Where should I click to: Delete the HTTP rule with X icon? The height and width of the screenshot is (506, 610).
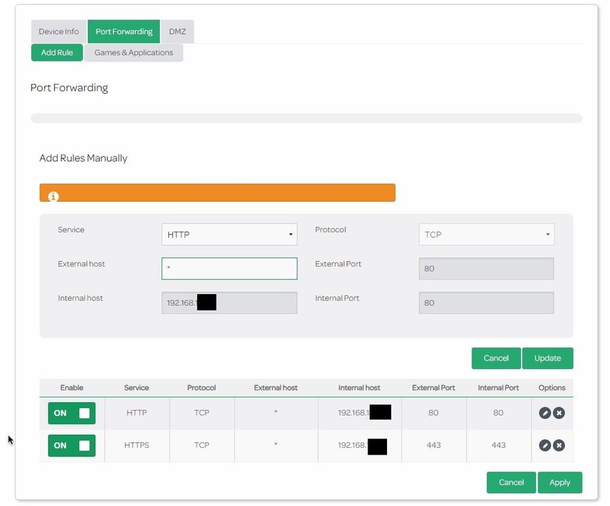click(x=559, y=413)
